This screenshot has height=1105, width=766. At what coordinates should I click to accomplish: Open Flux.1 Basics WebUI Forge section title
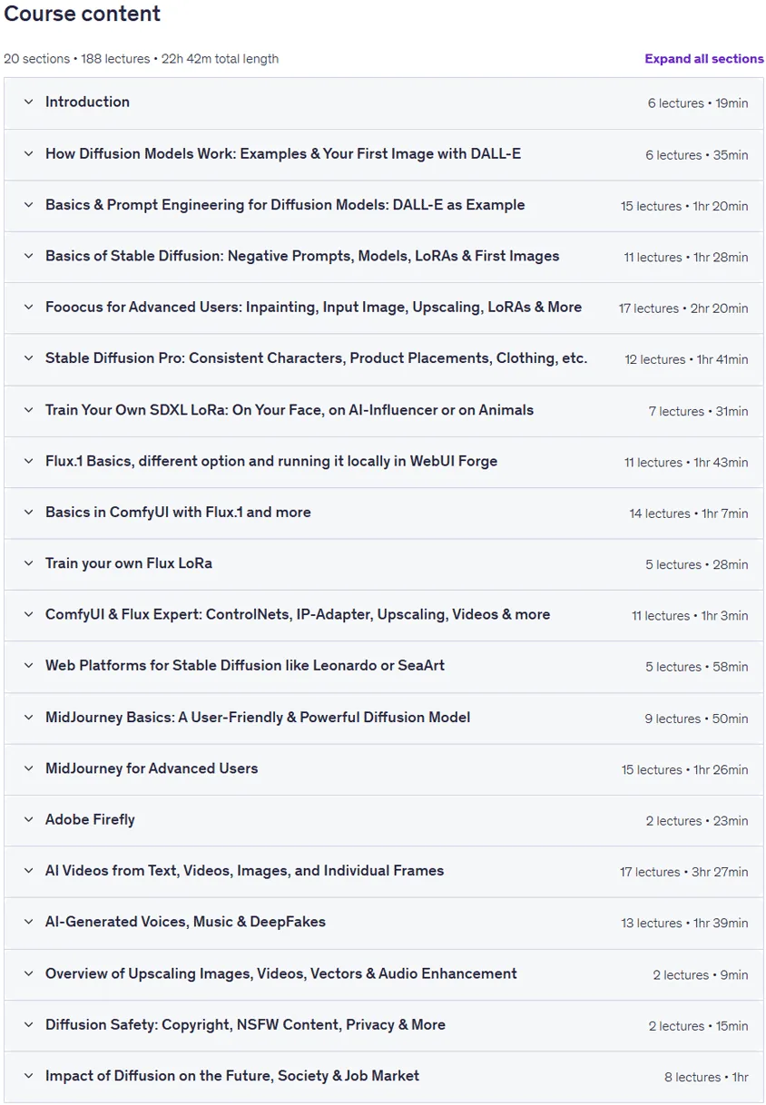[271, 461]
